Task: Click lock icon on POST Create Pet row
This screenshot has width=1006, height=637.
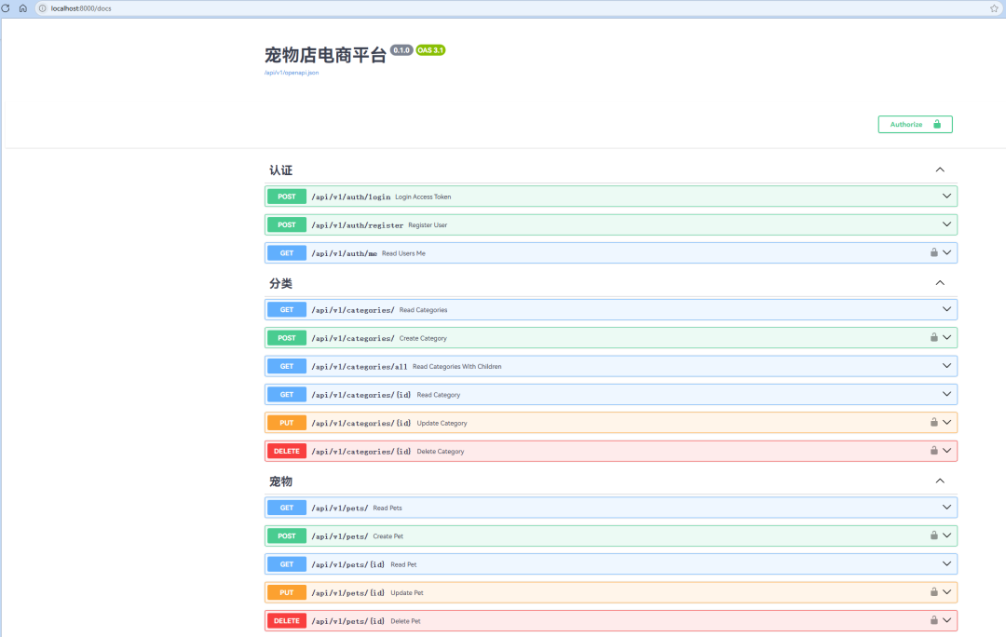Action: [x=933, y=535]
